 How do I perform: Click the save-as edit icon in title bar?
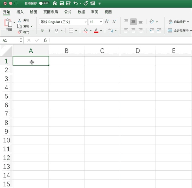[x=68, y=3]
